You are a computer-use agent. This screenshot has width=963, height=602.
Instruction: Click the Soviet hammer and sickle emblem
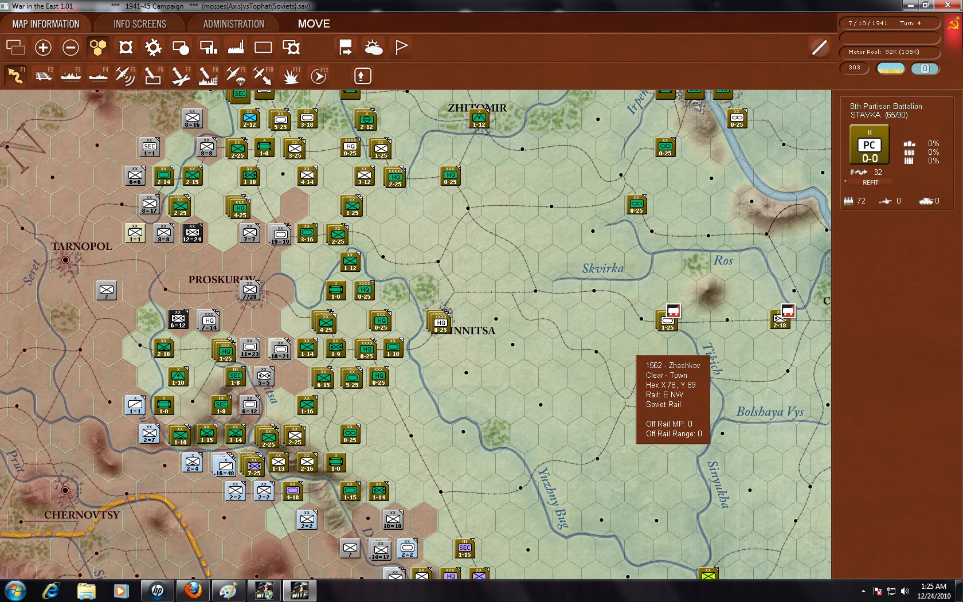coord(953,24)
